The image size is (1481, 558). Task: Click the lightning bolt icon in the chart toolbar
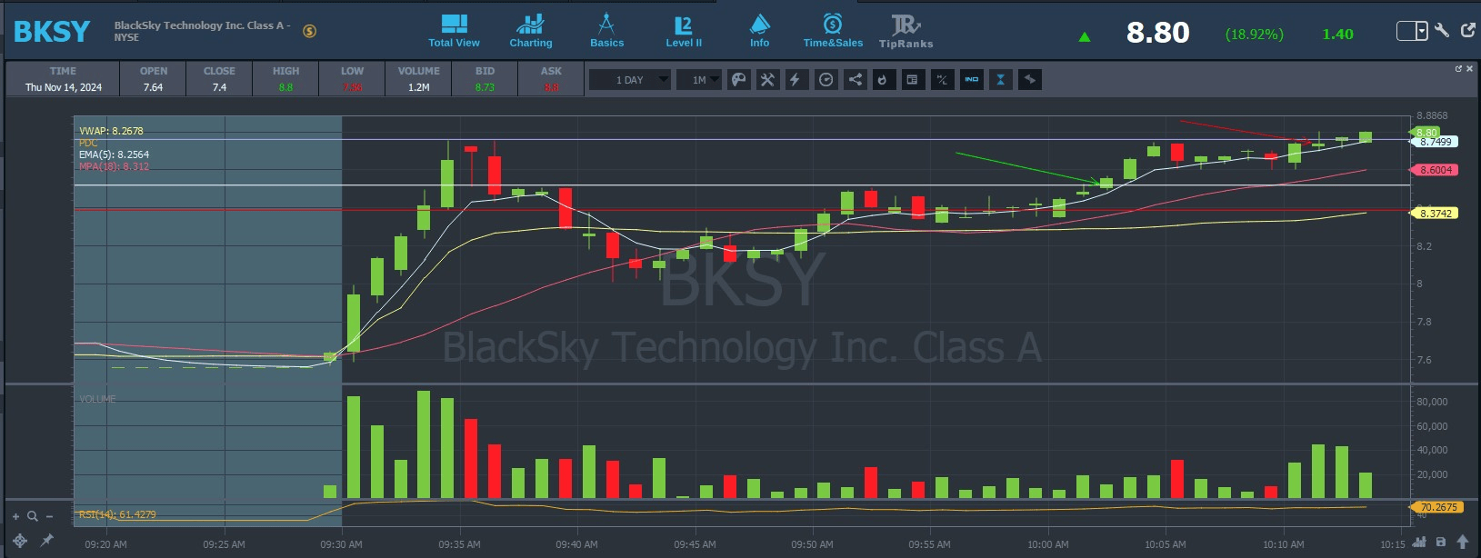(x=796, y=80)
